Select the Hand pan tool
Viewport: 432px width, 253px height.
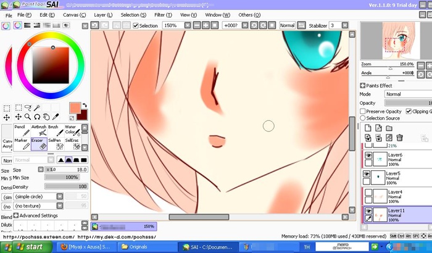[46, 117]
